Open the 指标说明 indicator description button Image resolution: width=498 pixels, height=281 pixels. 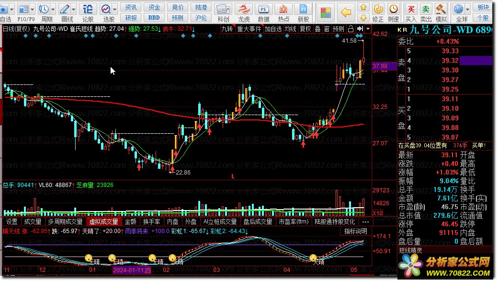[x=356, y=231]
